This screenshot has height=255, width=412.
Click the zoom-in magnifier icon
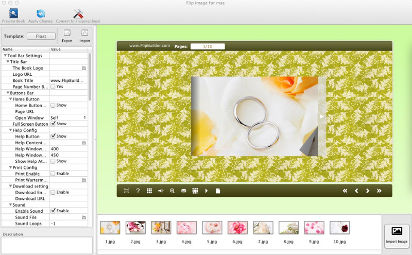172,191
